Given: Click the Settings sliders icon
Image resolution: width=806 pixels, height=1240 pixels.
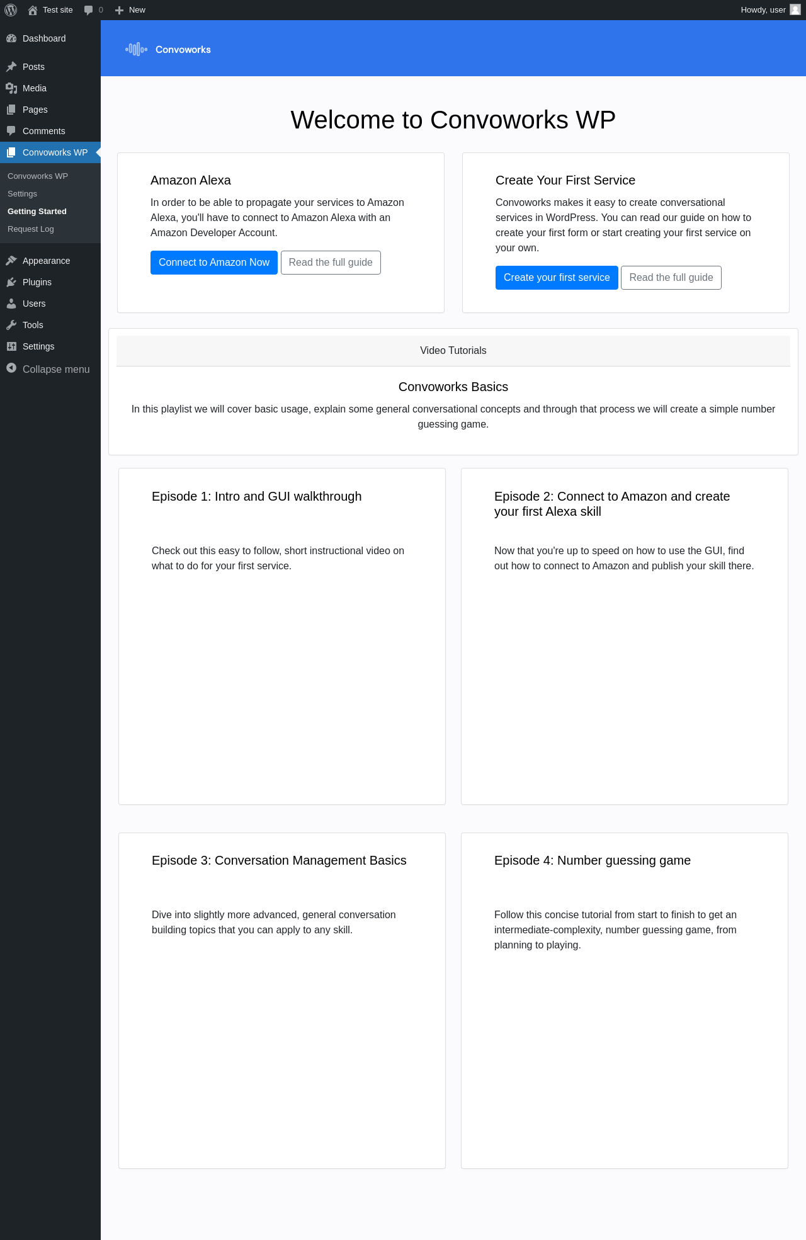Looking at the screenshot, I should coord(11,346).
